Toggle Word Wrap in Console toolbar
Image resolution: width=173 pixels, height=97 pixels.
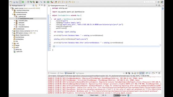138,73
